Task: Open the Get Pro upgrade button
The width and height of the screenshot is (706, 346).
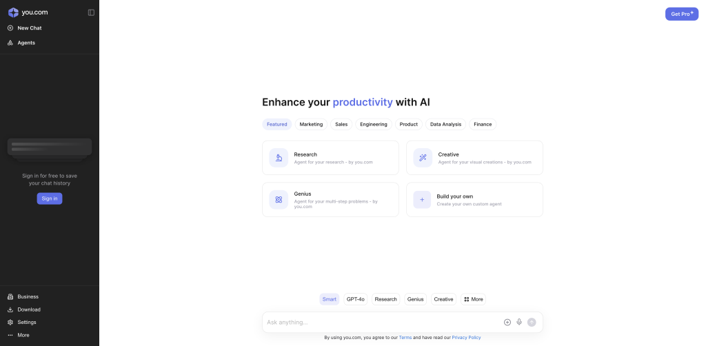Action: pos(682,14)
